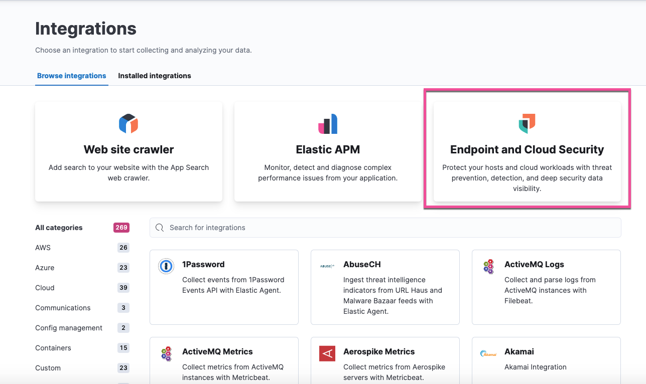Click the AbuseCH logo
The image size is (646, 384).
tap(327, 266)
